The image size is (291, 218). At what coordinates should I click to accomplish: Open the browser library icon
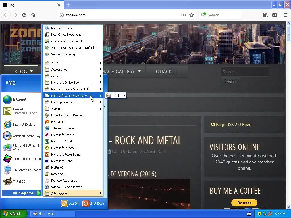click(265, 15)
